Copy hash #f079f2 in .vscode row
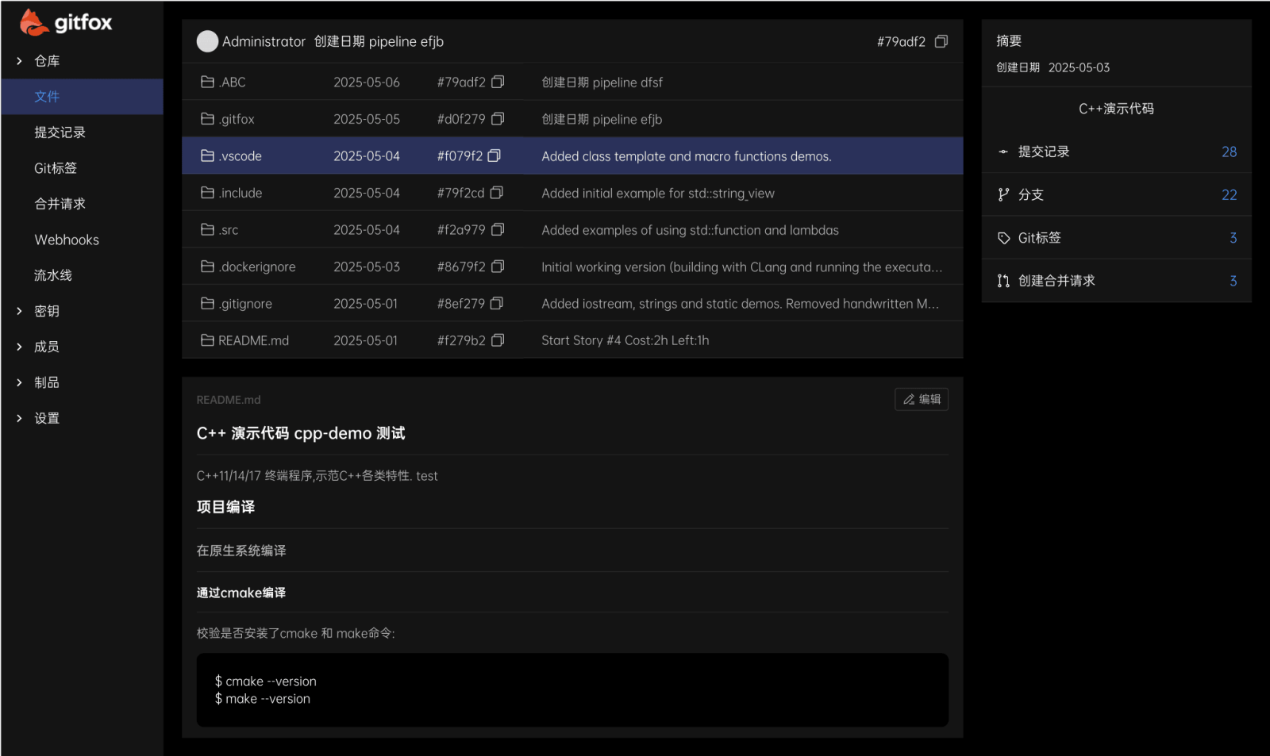 pyautogui.click(x=494, y=155)
